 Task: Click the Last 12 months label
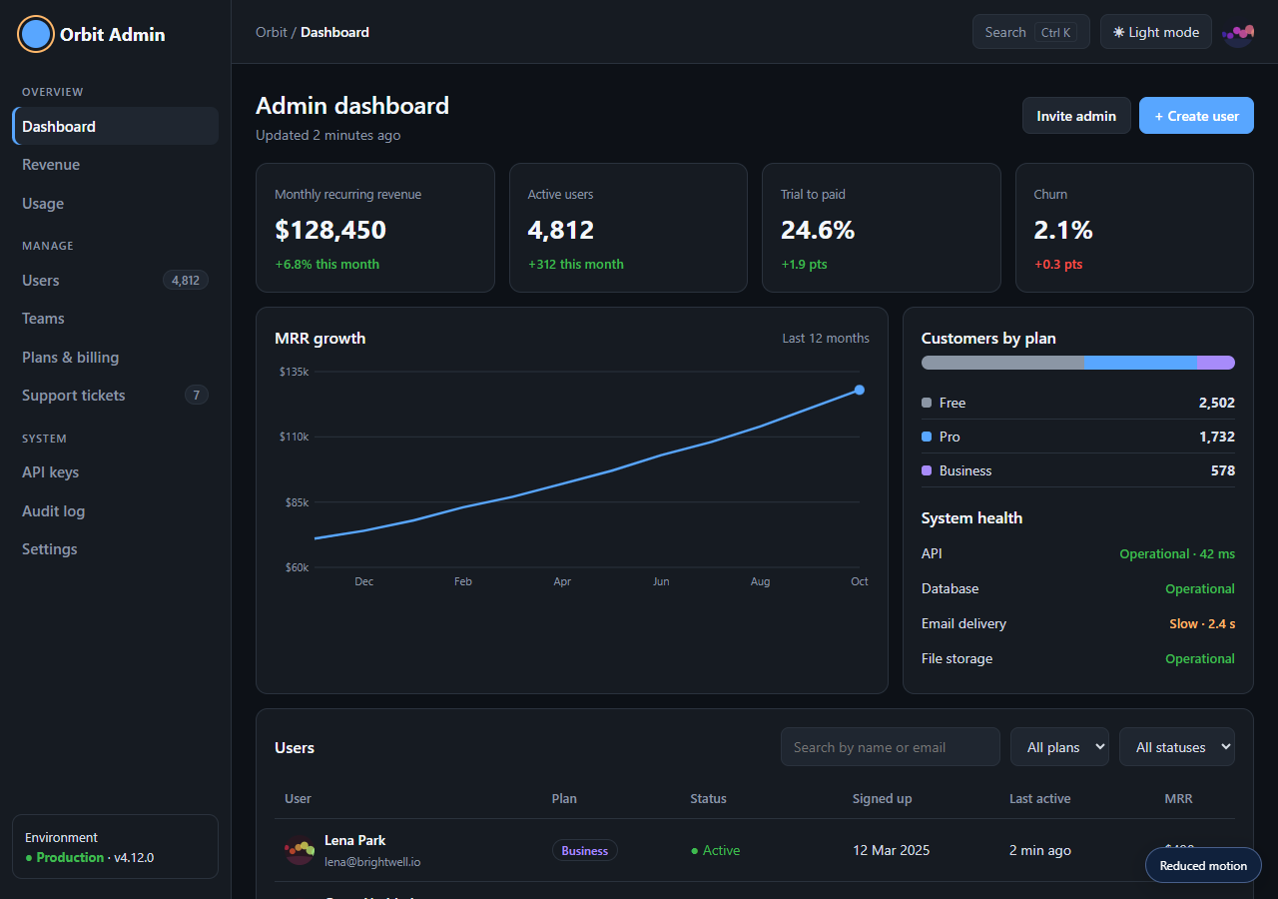826,339
